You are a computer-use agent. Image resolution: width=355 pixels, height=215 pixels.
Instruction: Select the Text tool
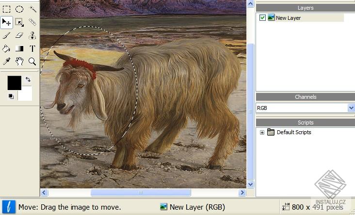[x=32, y=48]
